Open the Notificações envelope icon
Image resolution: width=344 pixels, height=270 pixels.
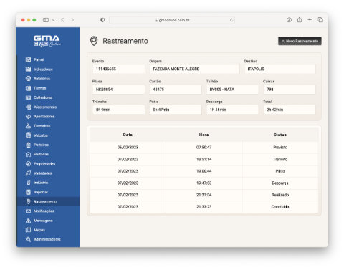[28, 211]
